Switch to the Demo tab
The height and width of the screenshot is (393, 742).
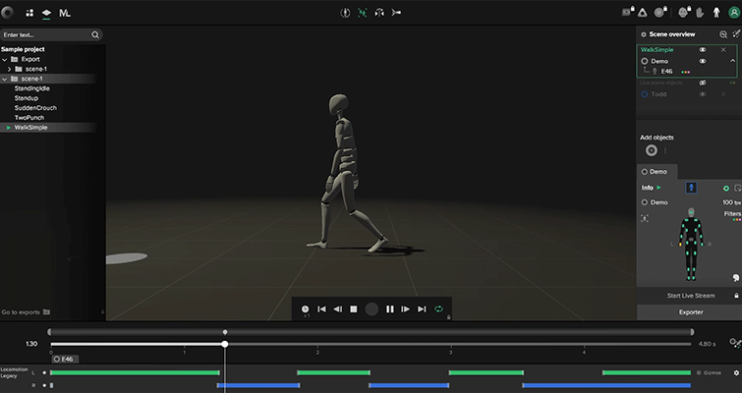(x=657, y=172)
